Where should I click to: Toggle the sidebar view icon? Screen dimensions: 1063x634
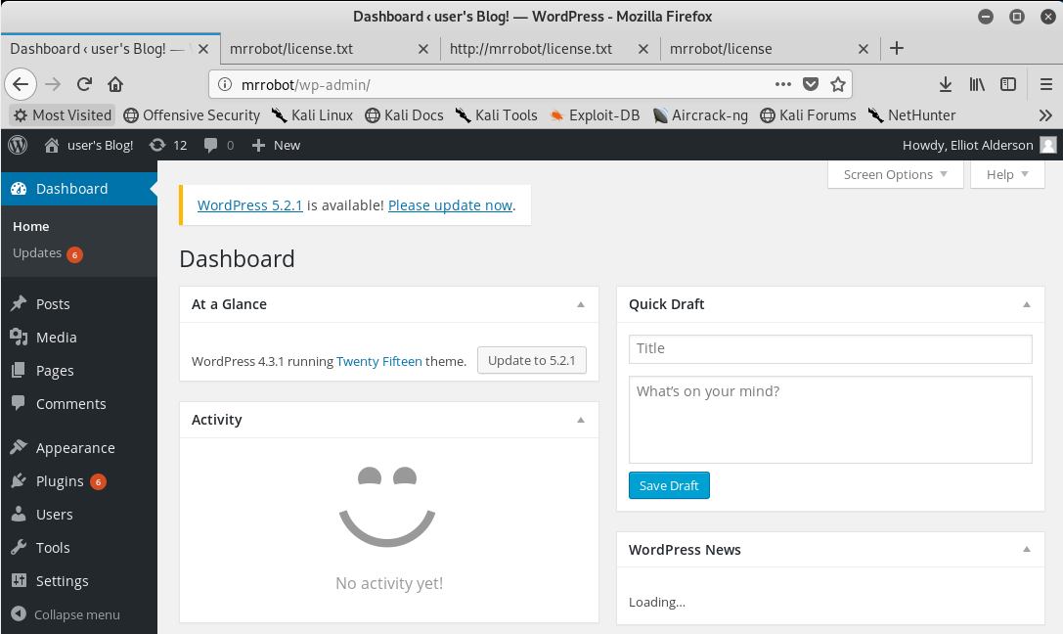tap(1008, 84)
